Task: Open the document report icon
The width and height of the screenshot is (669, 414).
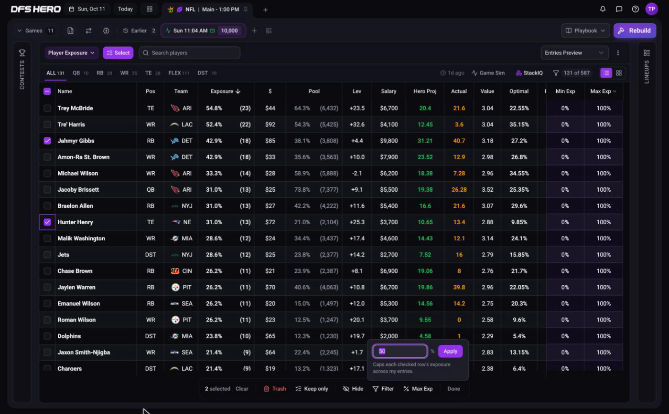Action: (x=70, y=31)
